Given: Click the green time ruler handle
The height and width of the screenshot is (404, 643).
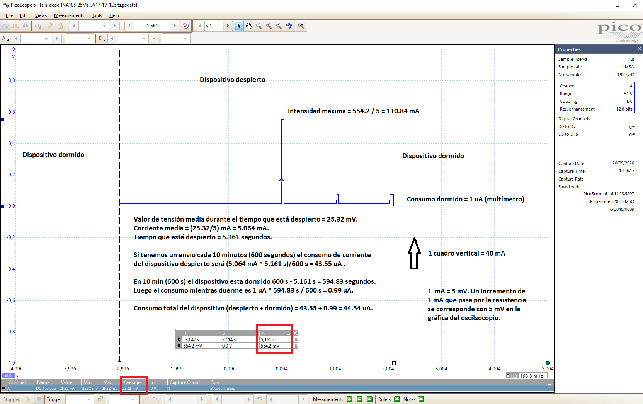Looking at the screenshot, I should [x=548, y=363].
